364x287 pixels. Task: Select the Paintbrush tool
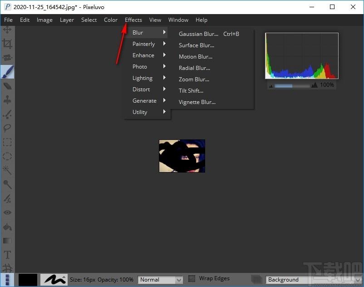click(x=7, y=72)
